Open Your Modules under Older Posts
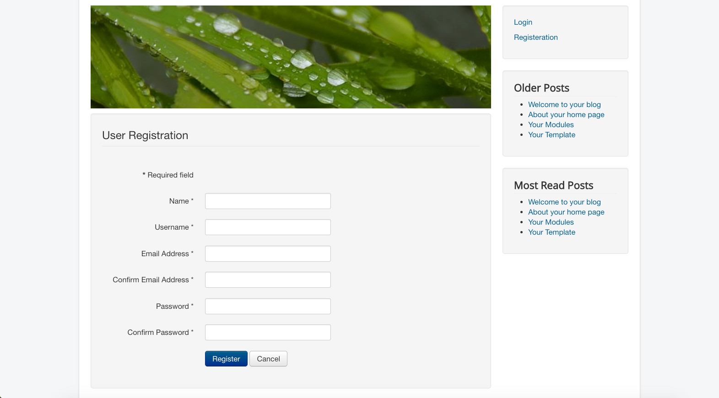719x398 pixels. (551, 124)
